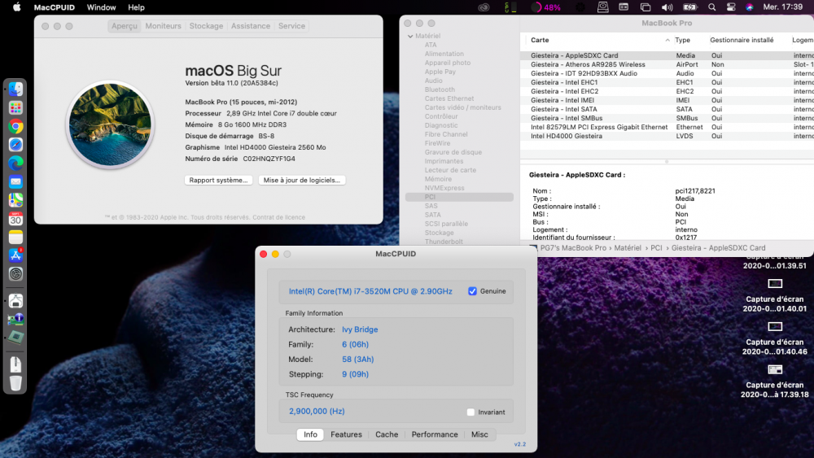Select the Assistance tab in About This Mac

[x=251, y=26]
